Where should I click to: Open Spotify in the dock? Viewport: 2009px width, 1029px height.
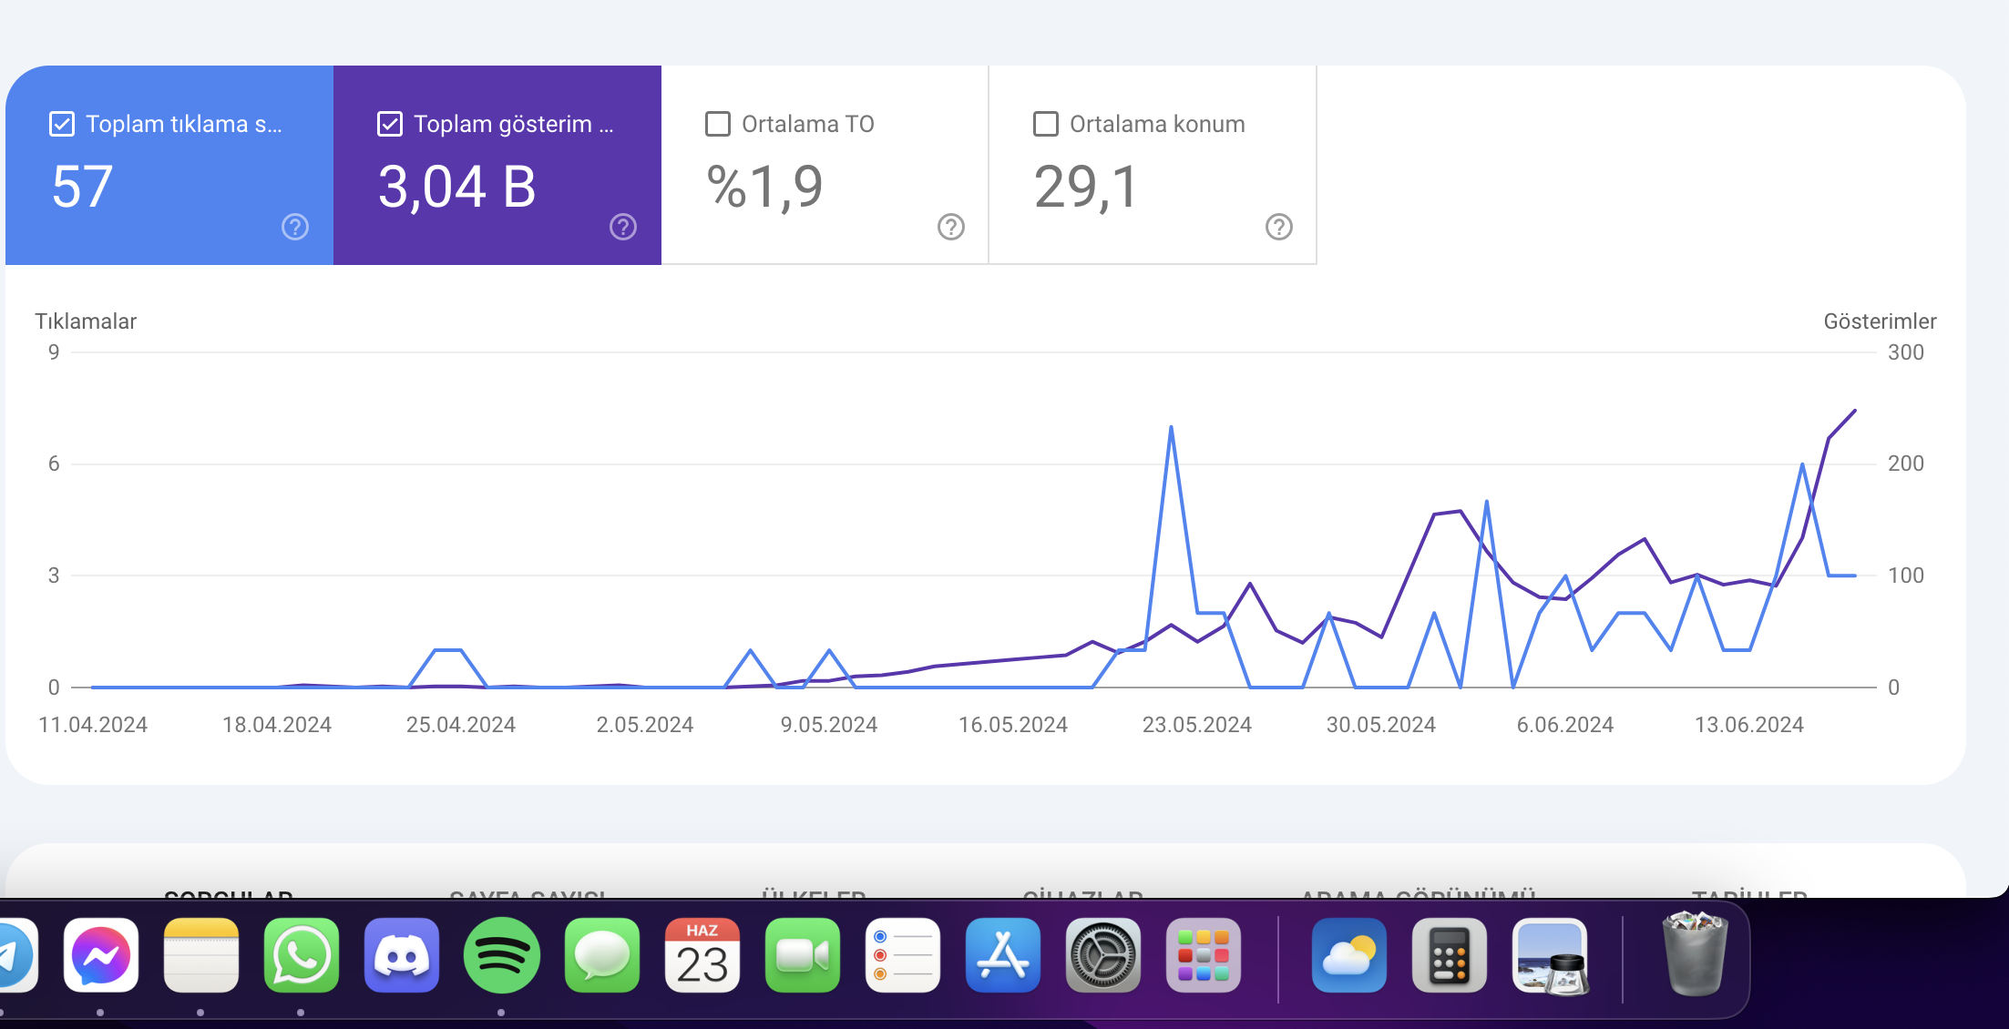tap(502, 955)
